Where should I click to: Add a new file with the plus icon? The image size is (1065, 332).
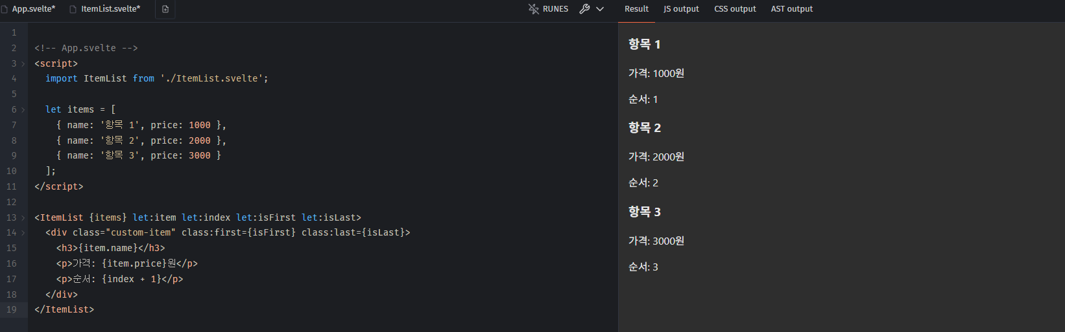point(165,9)
